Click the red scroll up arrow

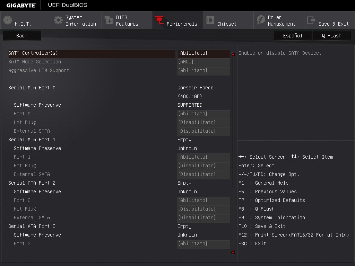233,54
